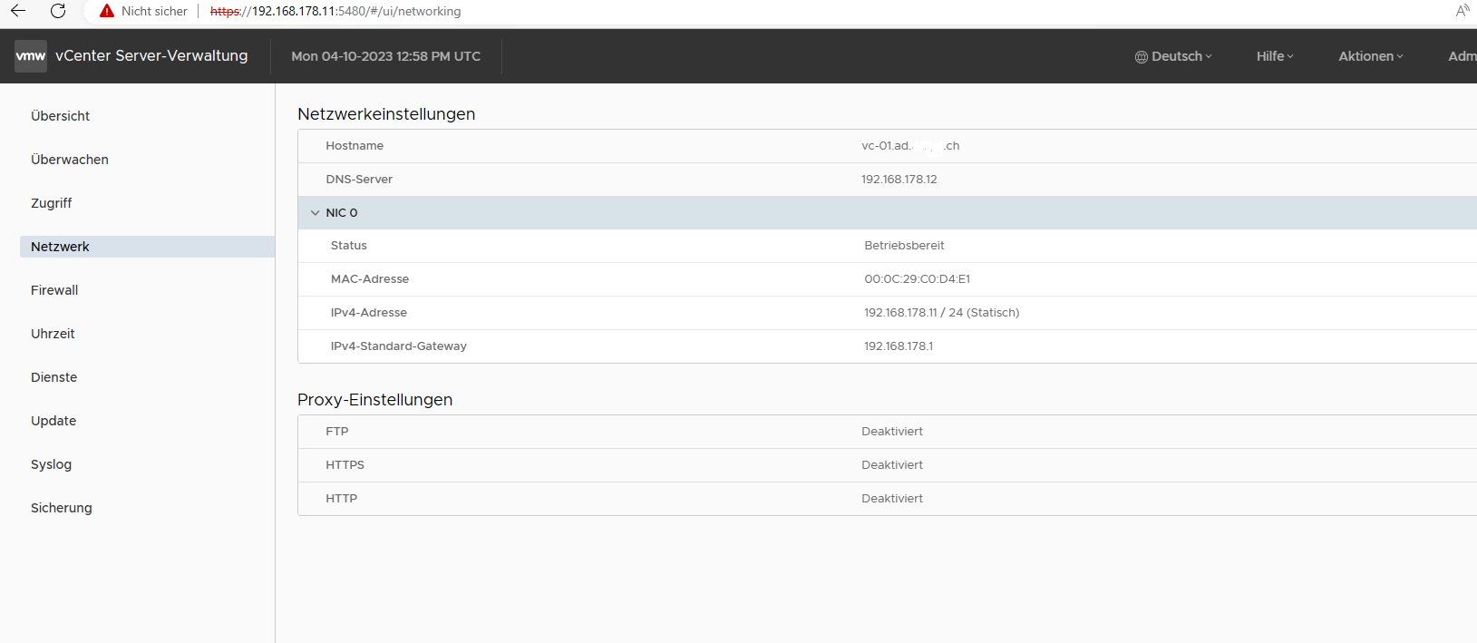Collapse the NIC 0 section
Image resolution: width=1477 pixels, height=643 pixels.
(316, 213)
